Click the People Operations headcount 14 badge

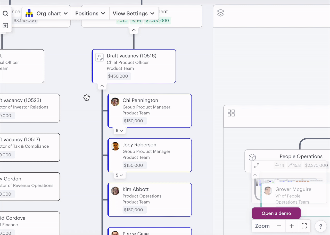(x=279, y=165)
